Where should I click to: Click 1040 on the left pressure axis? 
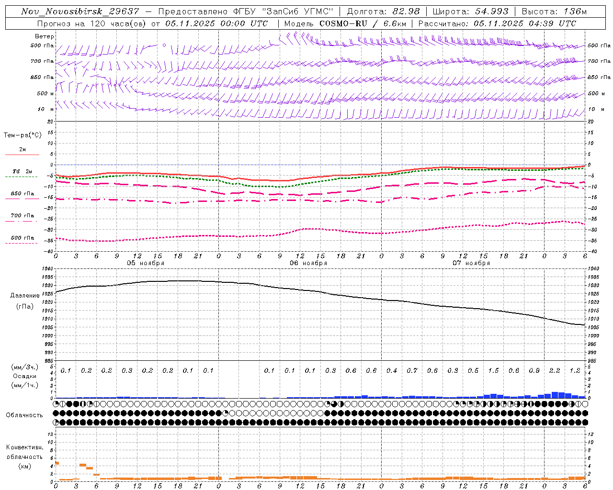coord(48,269)
